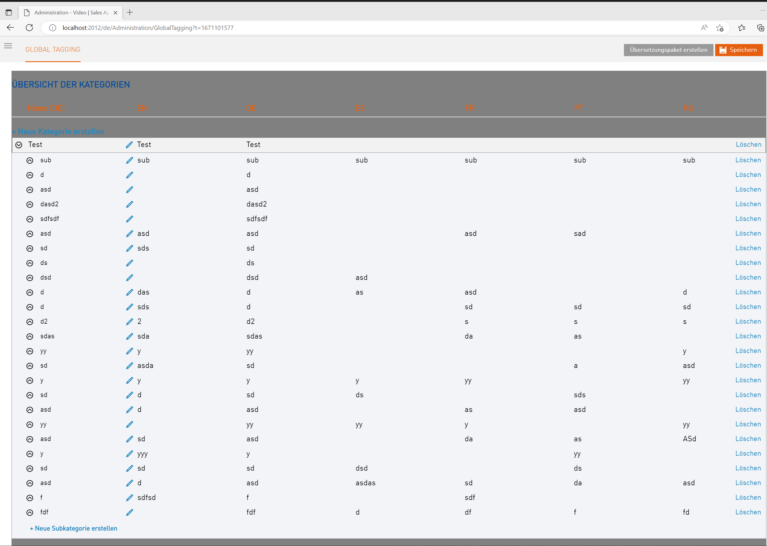
Task: Click 'Neue Kategorie erstellen' link
Action: tap(58, 131)
